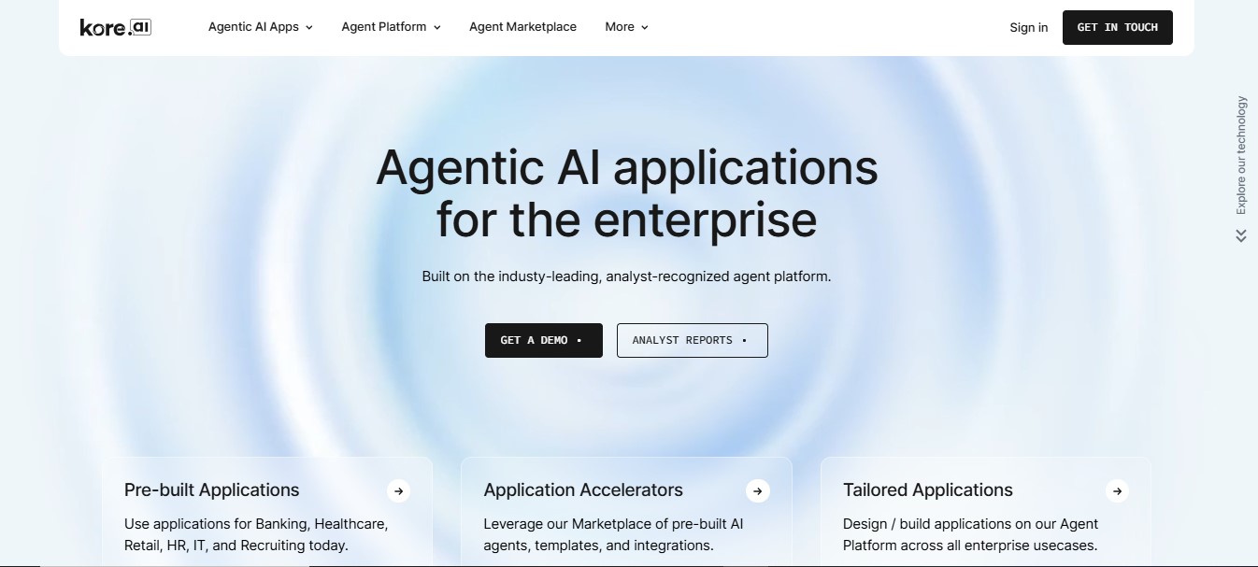The width and height of the screenshot is (1258, 567).
Task: Click the Sign in link
Action: [1028, 27]
